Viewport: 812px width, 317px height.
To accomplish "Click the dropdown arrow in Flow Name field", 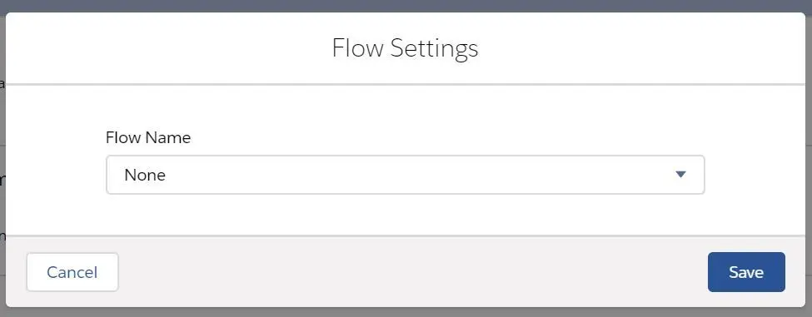I will tap(680, 175).
